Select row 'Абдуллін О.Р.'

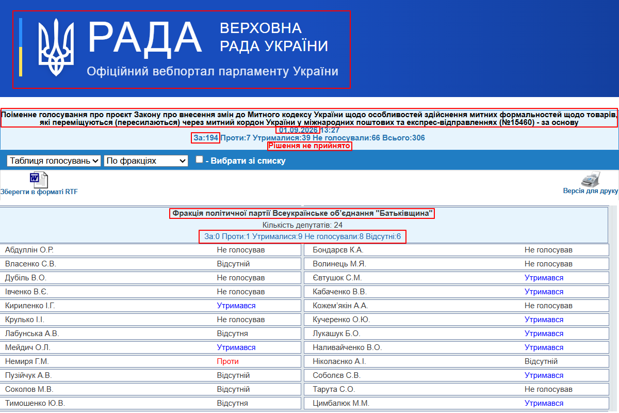click(x=151, y=250)
